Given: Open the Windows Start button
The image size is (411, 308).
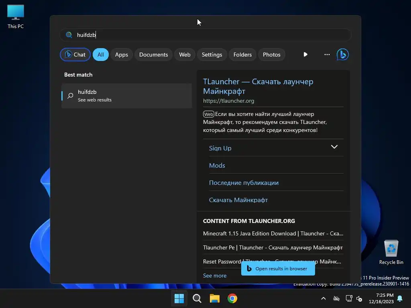Looking at the screenshot, I should tap(179, 298).
